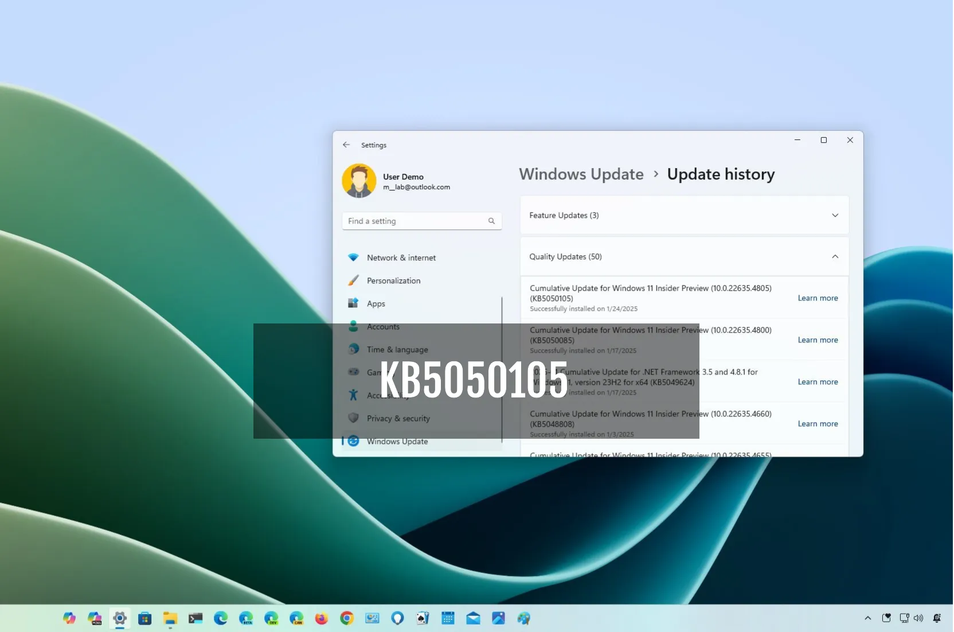The image size is (954, 632).
Task: Open the user profile avatar picture
Action: tap(359, 180)
